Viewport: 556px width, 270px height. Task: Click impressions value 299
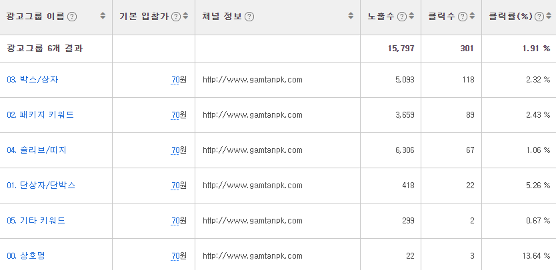pyautogui.click(x=408, y=221)
